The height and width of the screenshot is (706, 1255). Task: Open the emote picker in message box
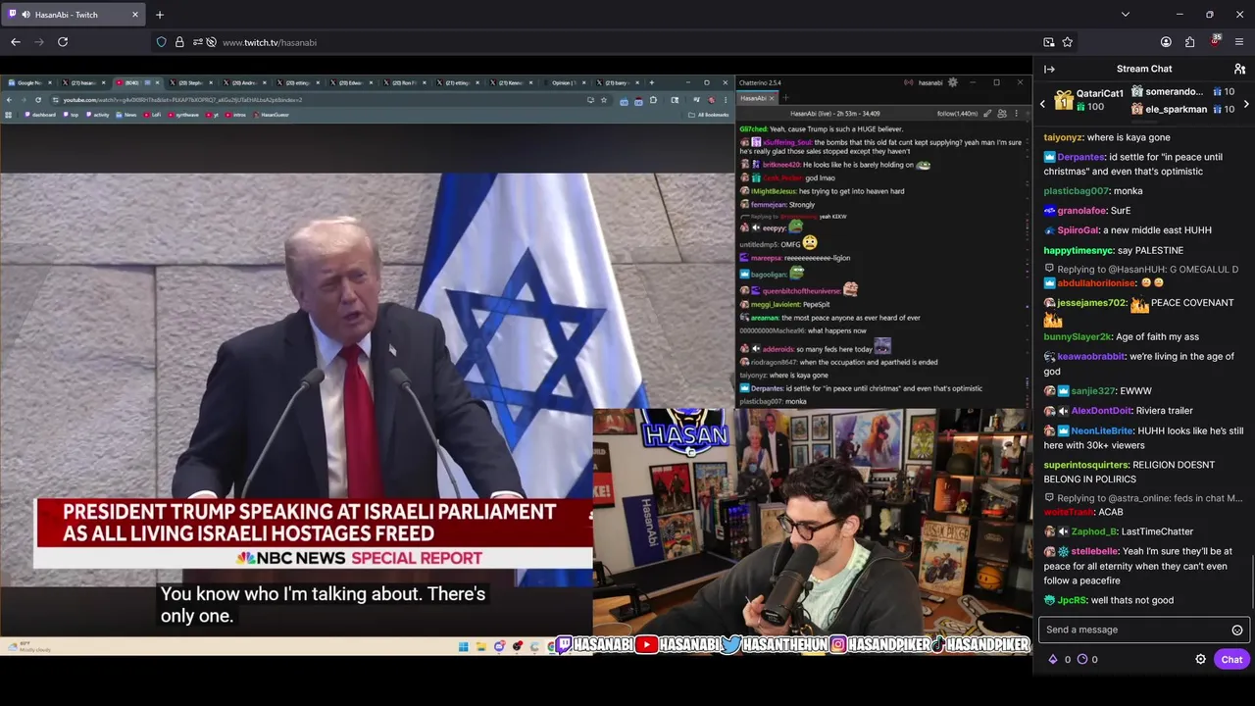[1237, 630]
